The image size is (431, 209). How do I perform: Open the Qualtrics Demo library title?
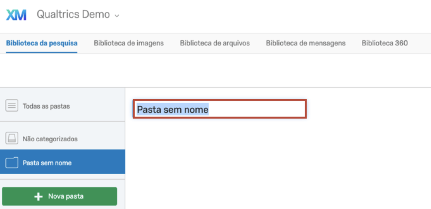[73, 15]
